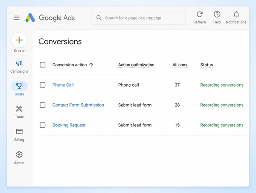Sort by Action optimization column header
The width and height of the screenshot is (256, 193).
tap(137, 65)
